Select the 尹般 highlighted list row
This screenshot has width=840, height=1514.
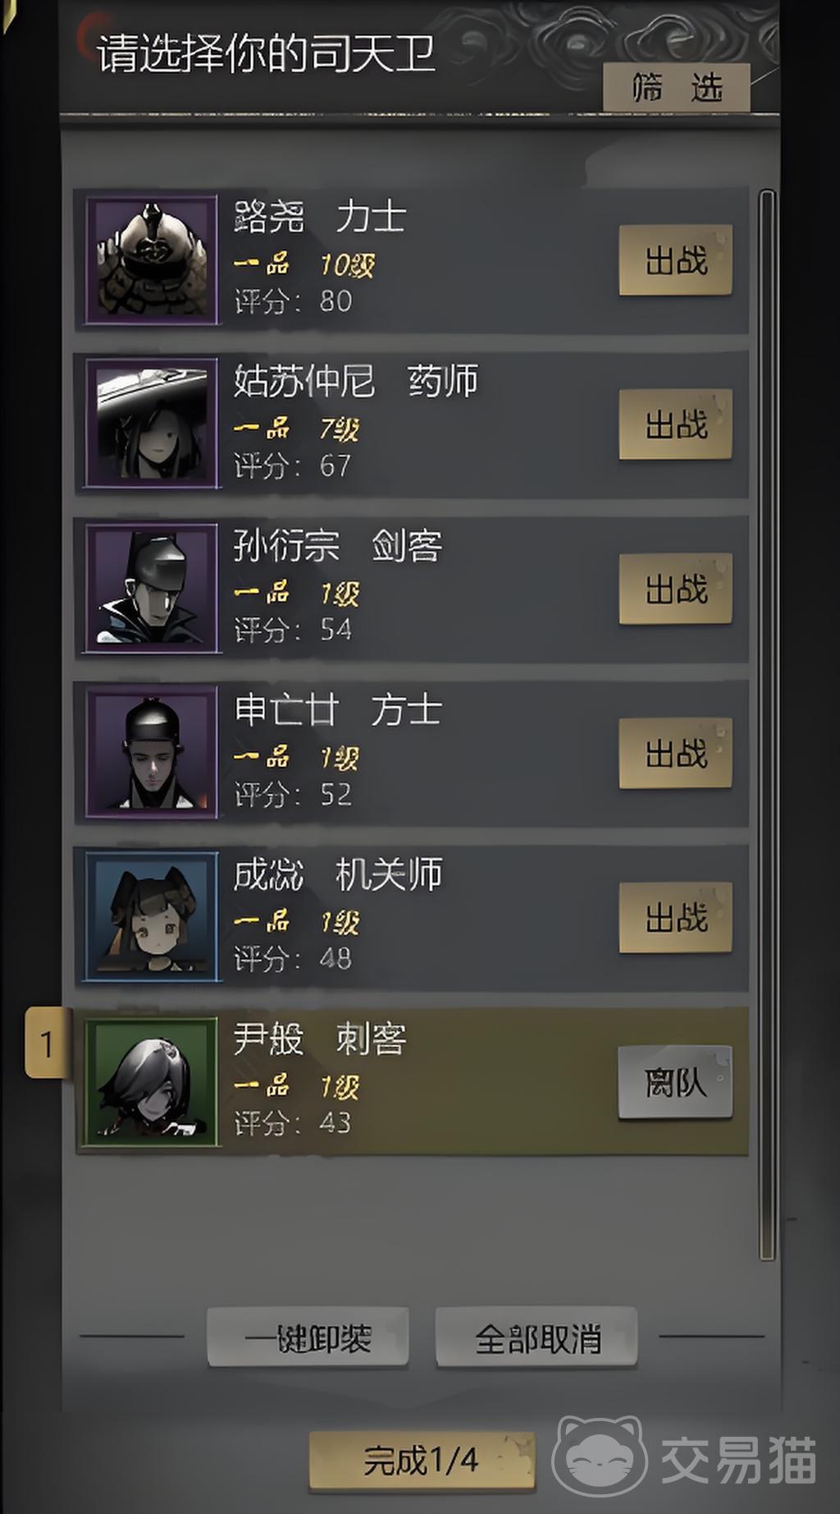[x=411, y=1081]
